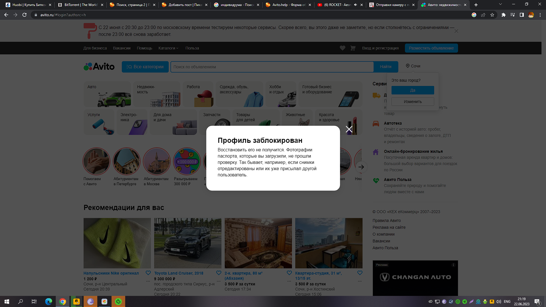Open Chrome extensions puzzle icon
This screenshot has width=546, height=307.
pos(504,15)
